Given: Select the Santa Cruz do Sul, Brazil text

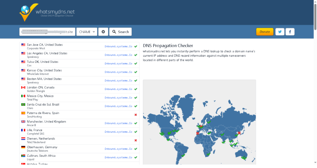Looking at the screenshot, I should pyautogui.click(x=43, y=104).
